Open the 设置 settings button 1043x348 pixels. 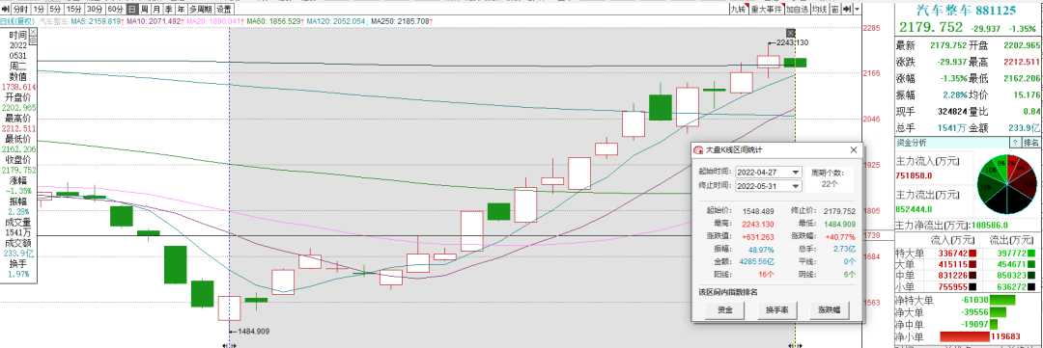[224, 10]
